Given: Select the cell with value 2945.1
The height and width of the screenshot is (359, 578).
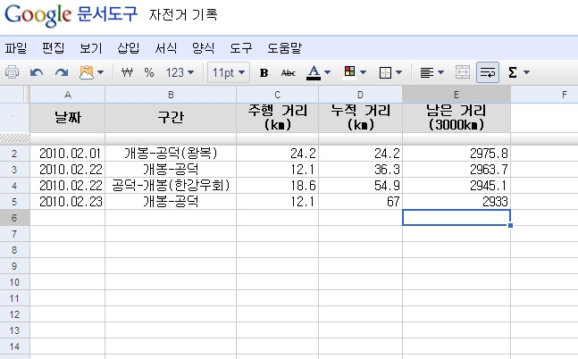Looking at the screenshot, I should tap(457, 186).
